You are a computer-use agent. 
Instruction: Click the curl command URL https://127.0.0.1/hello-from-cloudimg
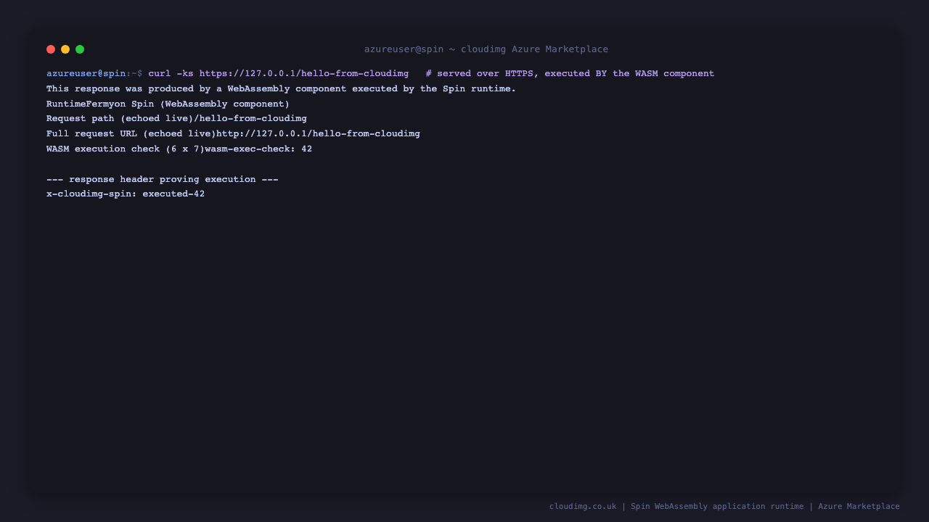304,73
